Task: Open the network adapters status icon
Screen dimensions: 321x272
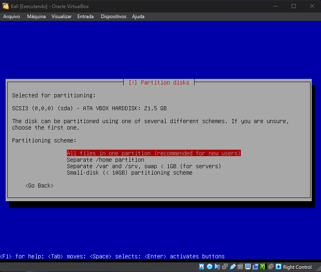Action: 225,267
